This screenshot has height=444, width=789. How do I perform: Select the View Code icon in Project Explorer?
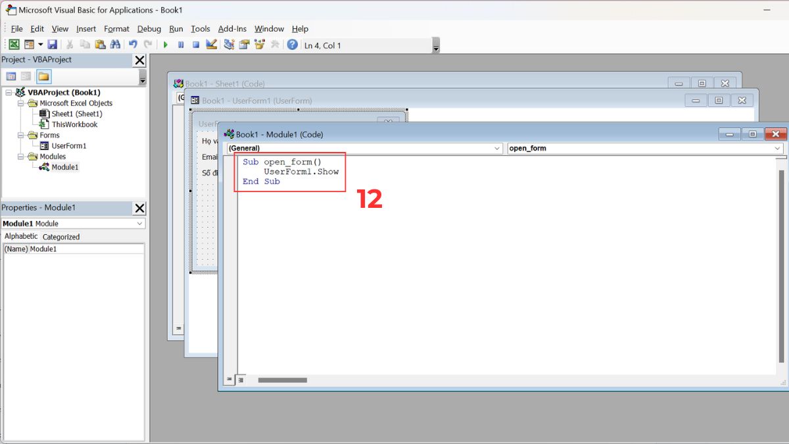(x=11, y=76)
